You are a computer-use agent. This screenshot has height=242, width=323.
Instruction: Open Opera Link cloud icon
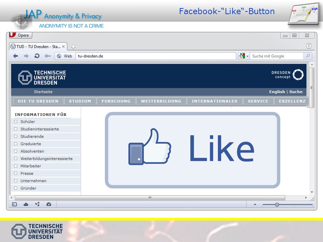click(26, 204)
